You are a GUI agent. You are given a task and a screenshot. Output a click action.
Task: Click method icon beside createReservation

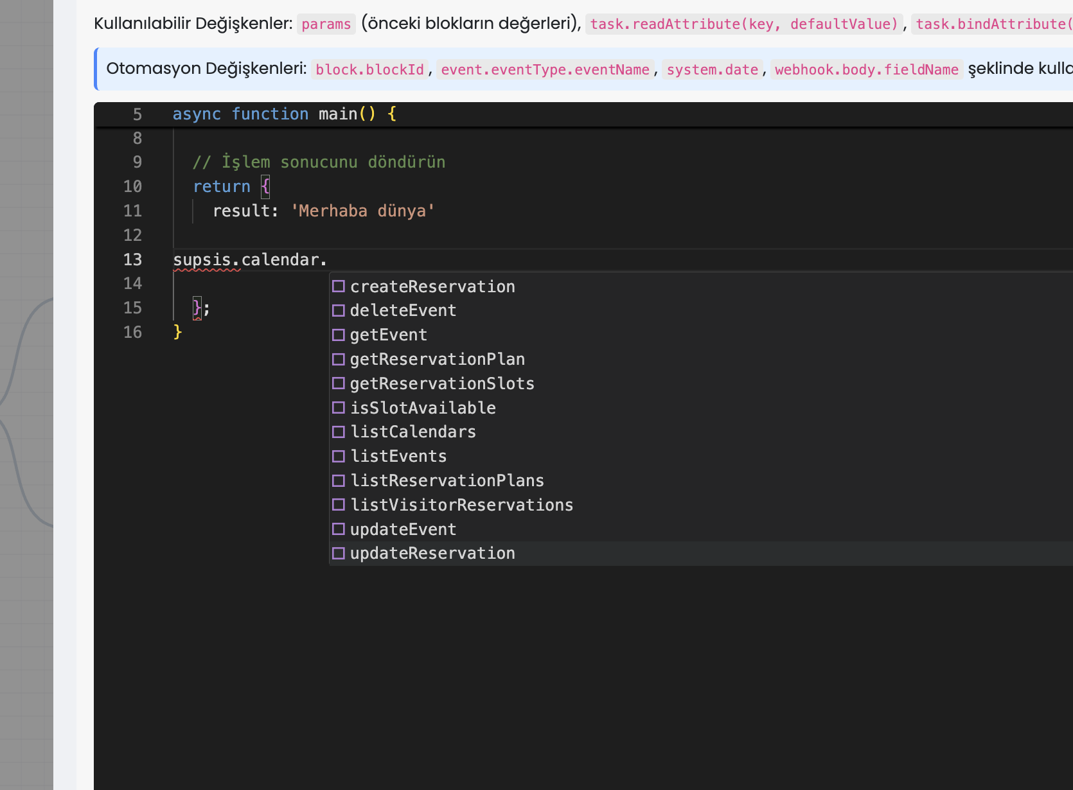point(339,286)
